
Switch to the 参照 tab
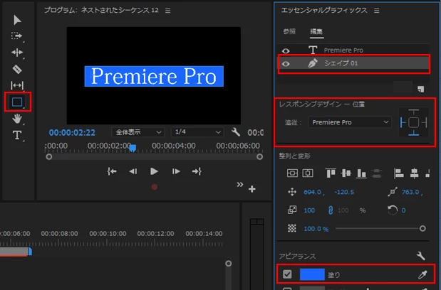tap(289, 31)
